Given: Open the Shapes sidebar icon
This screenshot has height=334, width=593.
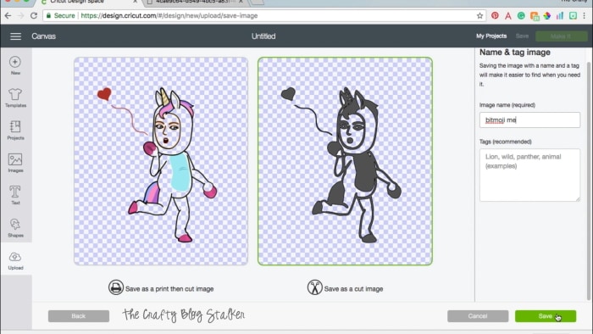Looking at the screenshot, I should click(x=15, y=224).
